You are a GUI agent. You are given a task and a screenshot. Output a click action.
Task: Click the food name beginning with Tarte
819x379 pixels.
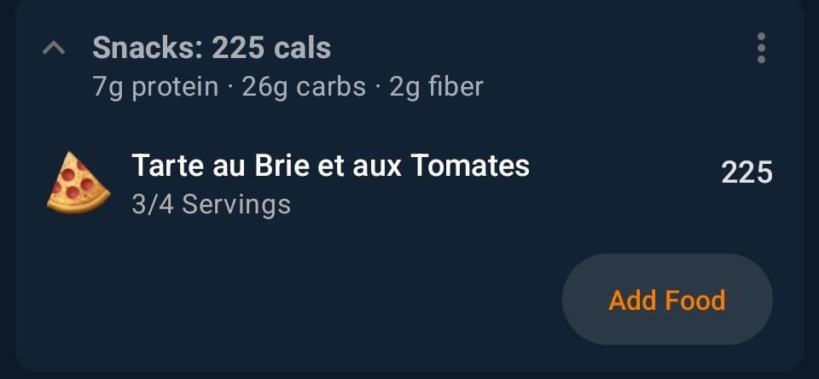[x=330, y=166]
